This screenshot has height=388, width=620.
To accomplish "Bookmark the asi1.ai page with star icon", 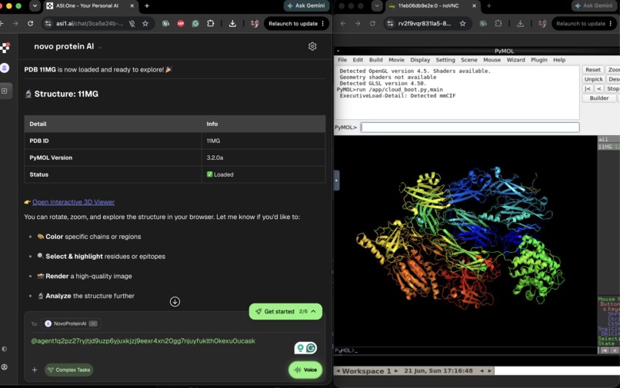I will pos(145,24).
